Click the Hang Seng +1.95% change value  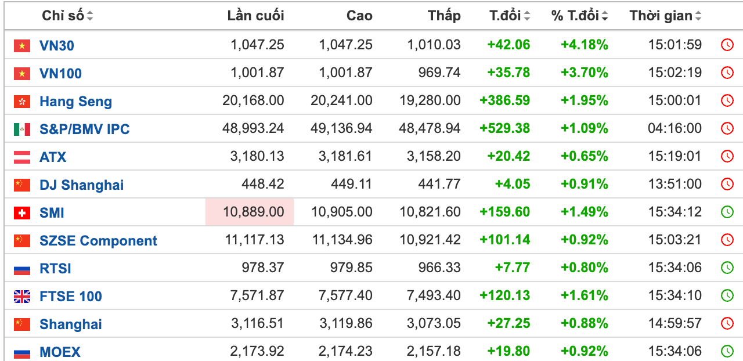(584, 101)
